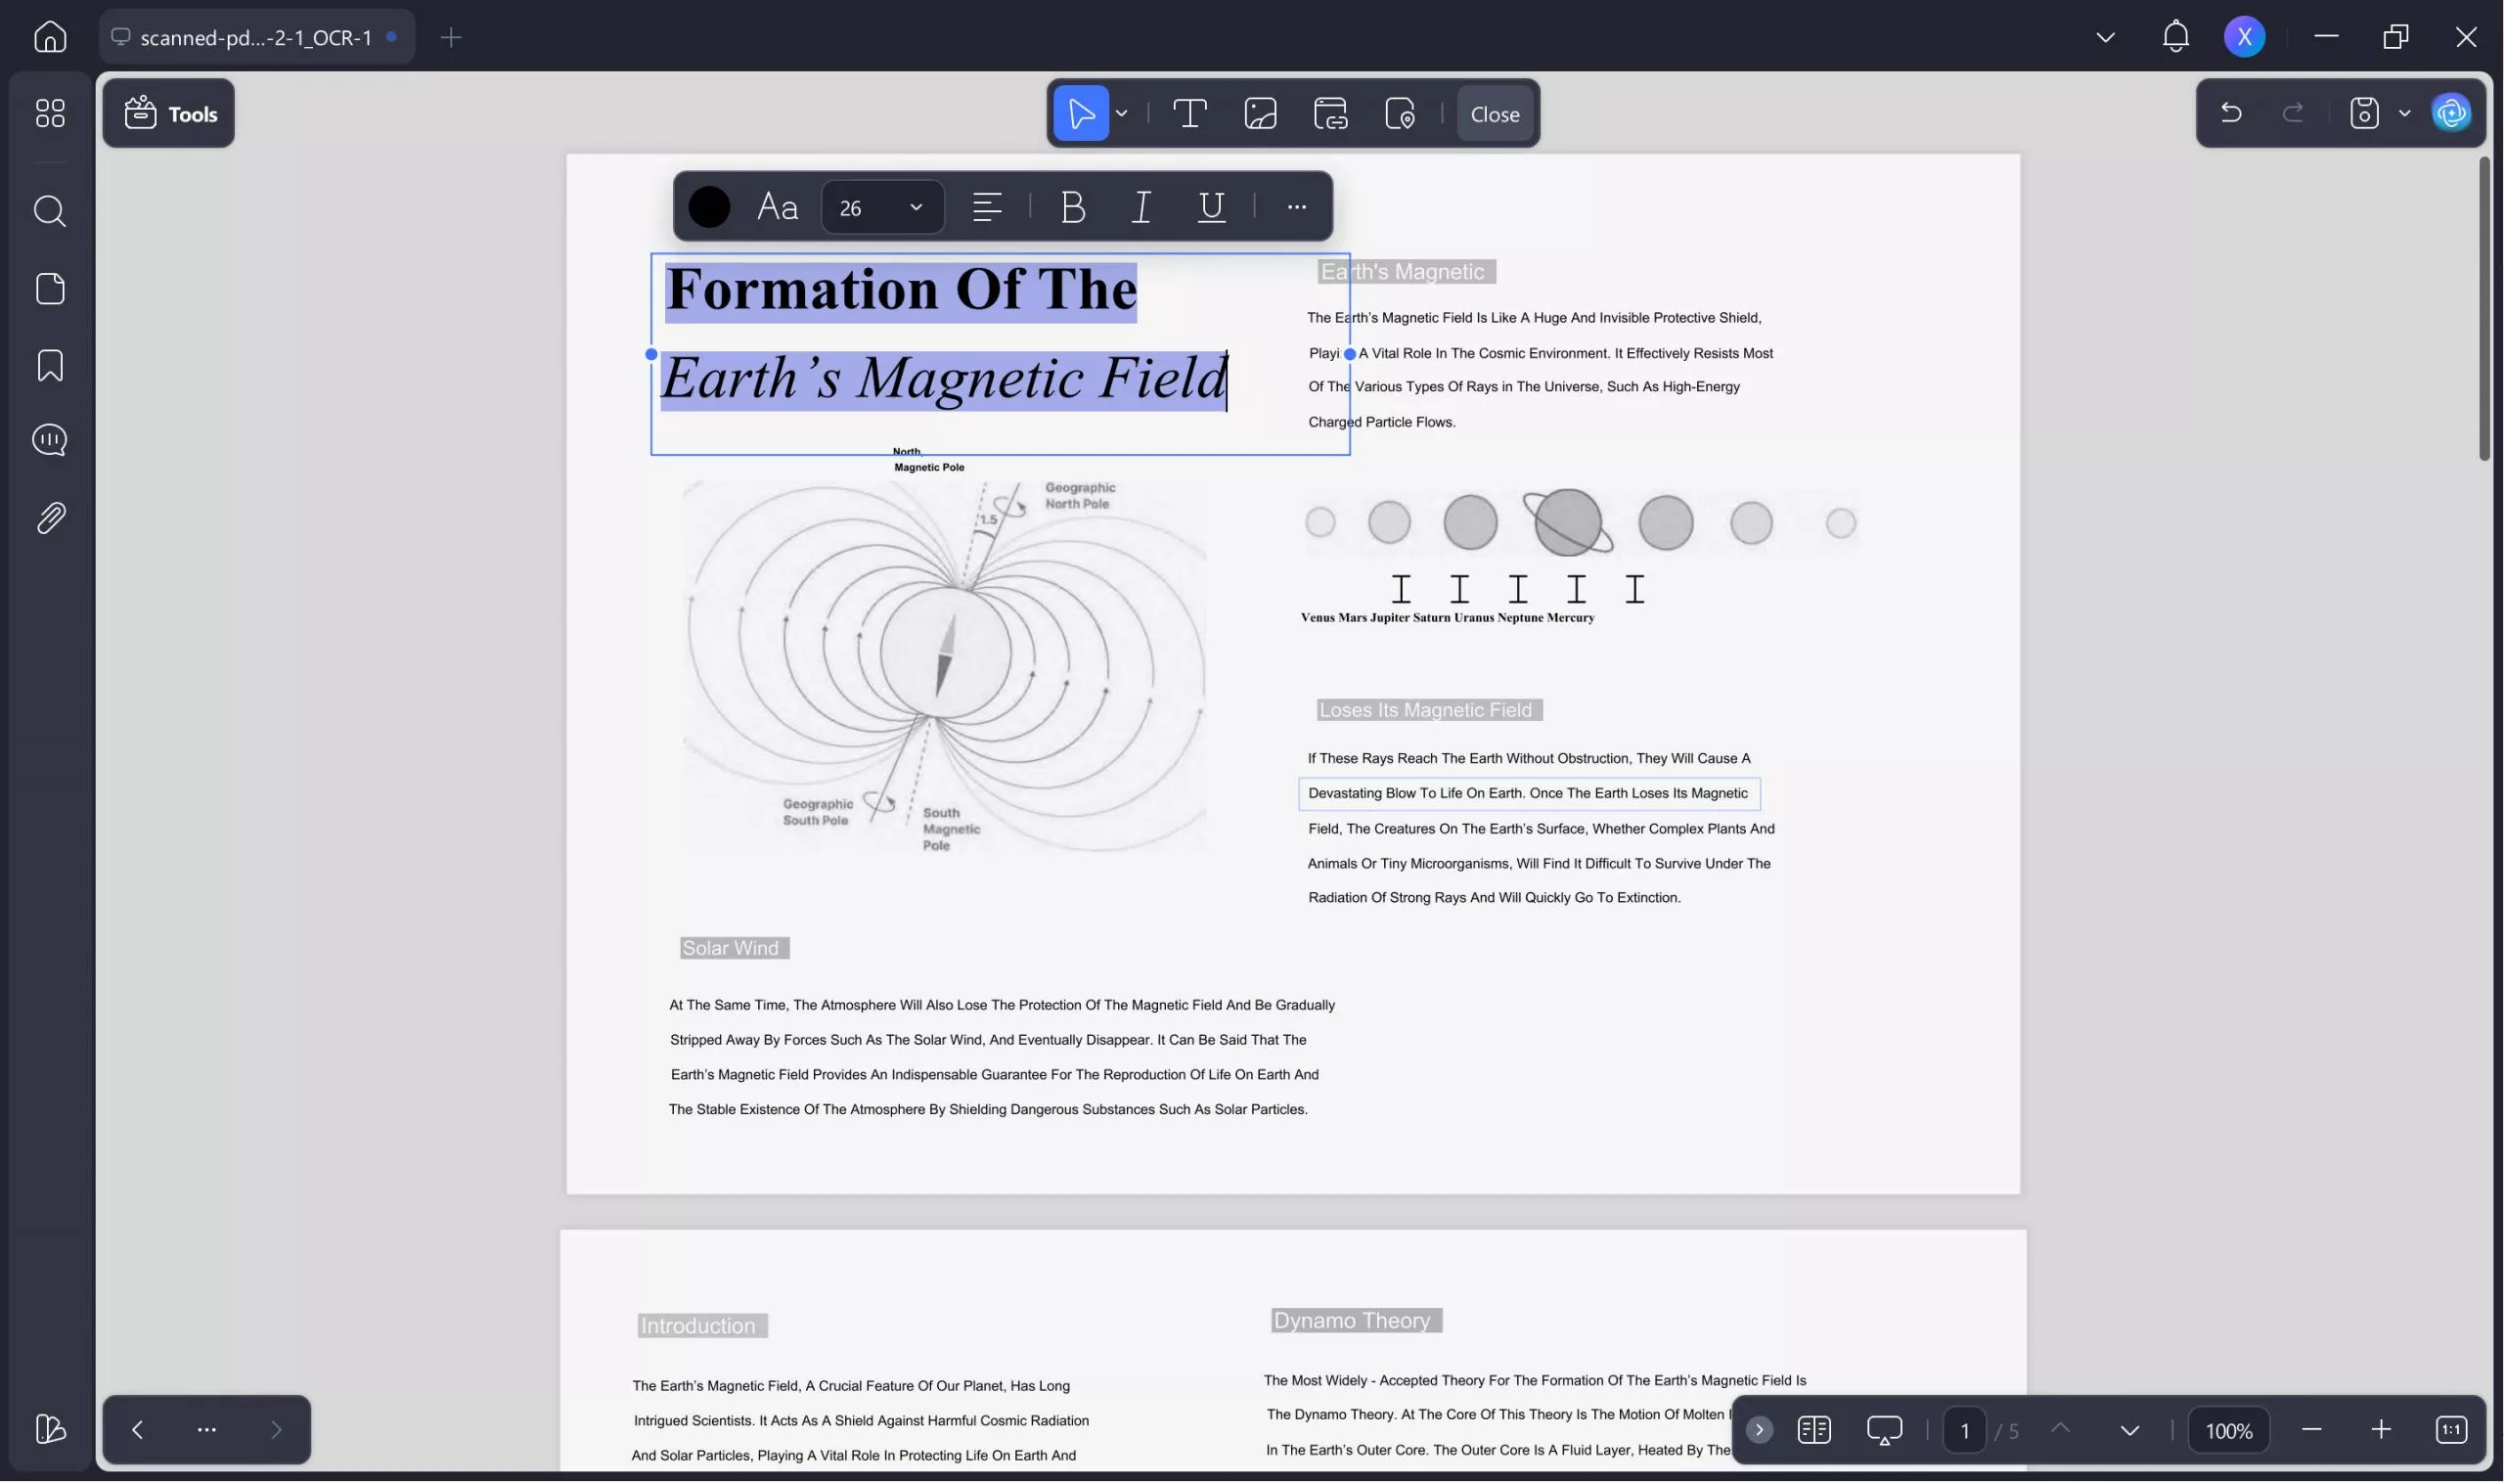Screen dimensions: 2504x1482
Task: Toggle Underline text formatting
Action: tap(1211, 206)
